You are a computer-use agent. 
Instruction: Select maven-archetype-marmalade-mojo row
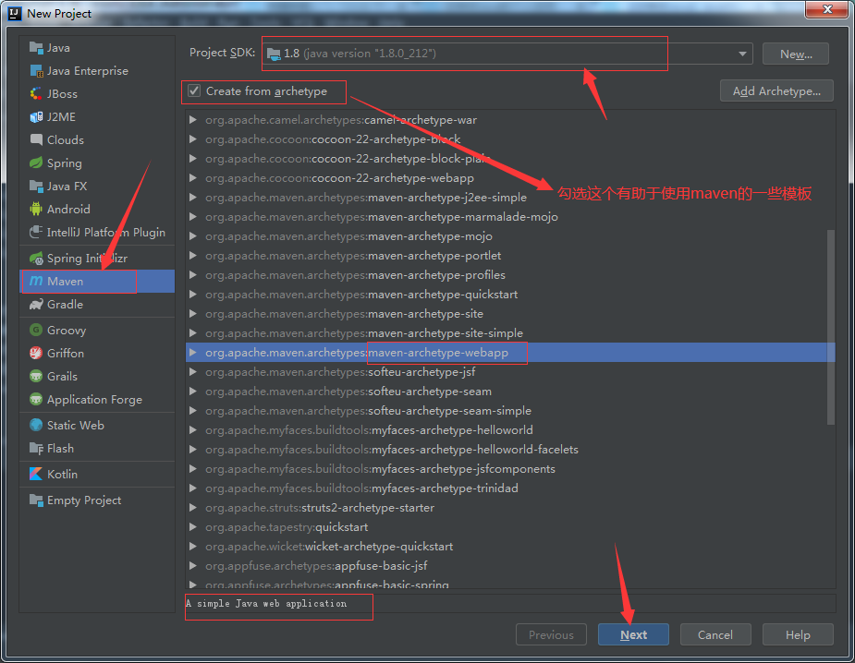[510, 217]
